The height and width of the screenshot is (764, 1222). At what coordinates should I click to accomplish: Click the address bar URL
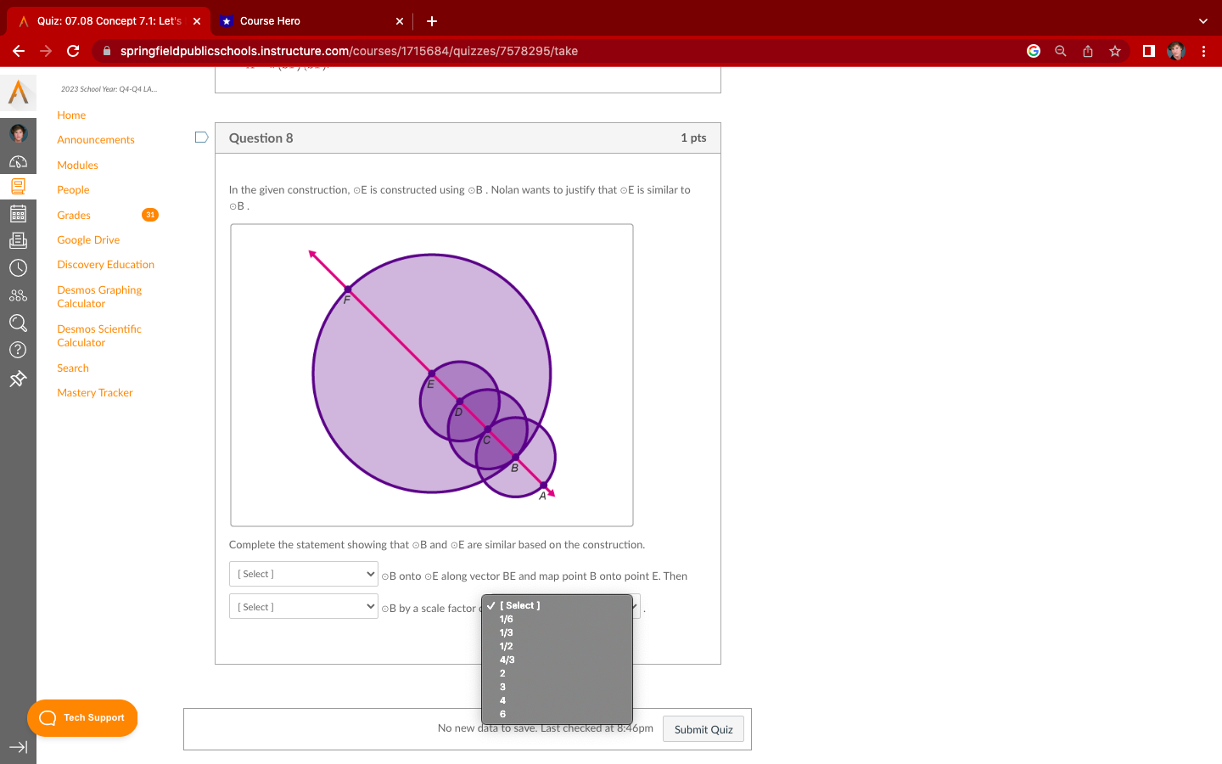tap(349, 51)
